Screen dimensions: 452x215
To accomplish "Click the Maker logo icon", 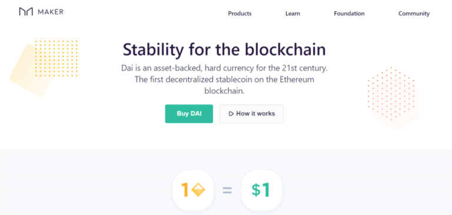I will point(26,12).
